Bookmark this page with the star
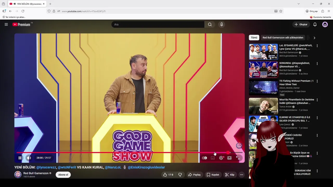The image size is (333, 187). click(x=281, y=11)
